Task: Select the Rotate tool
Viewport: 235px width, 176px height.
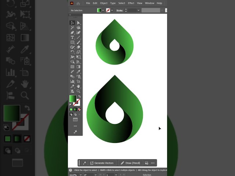Action: point(72,52)
